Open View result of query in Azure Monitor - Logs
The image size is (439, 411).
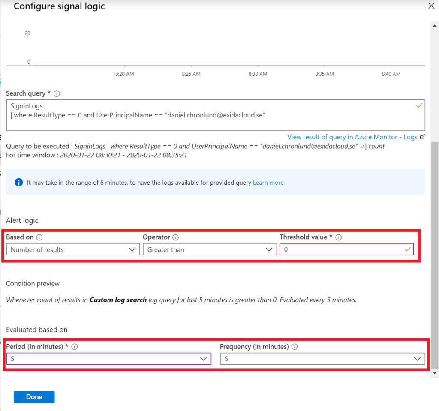(x=352, y=137)
